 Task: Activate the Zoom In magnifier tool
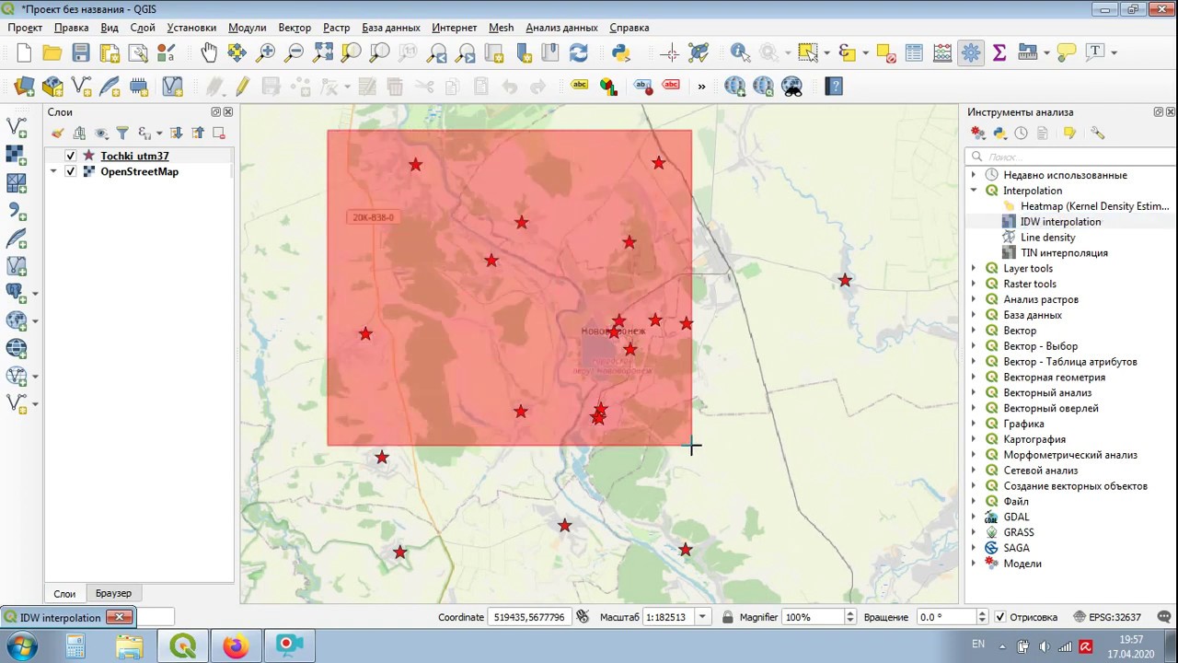point(266,52)
